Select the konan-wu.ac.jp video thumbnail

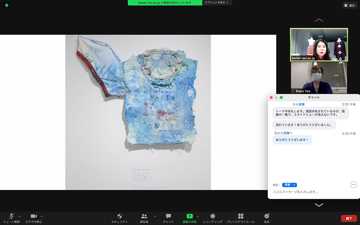(319, 45)
